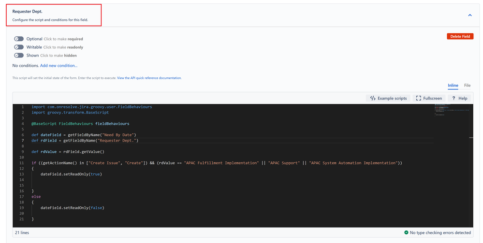483x243 pixels.
Task: Place cursor in 'Need By Date' string
Action: tap(118, 135)
